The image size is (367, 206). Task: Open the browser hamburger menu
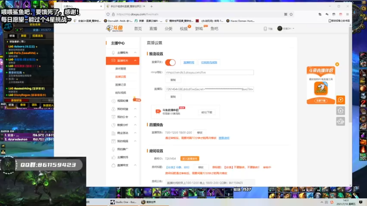click(x=347, y=14)
